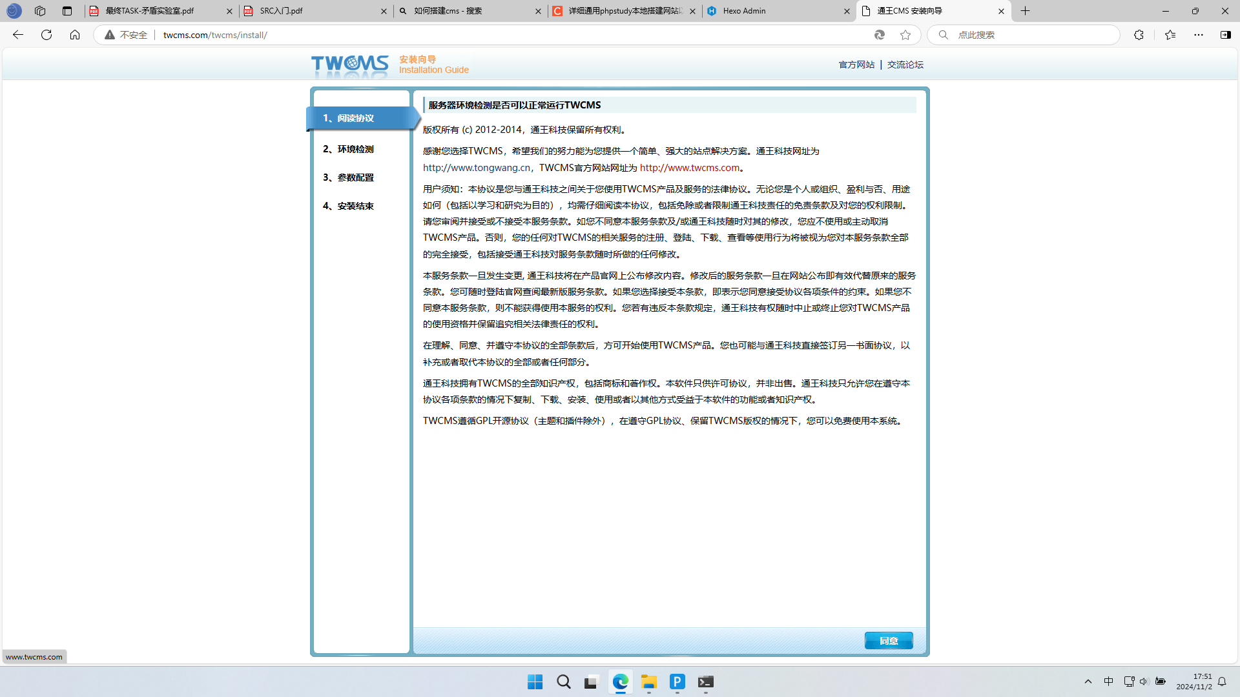1240x697 pixels.
Task: Select step 4、安装结束
Action: 348,206
